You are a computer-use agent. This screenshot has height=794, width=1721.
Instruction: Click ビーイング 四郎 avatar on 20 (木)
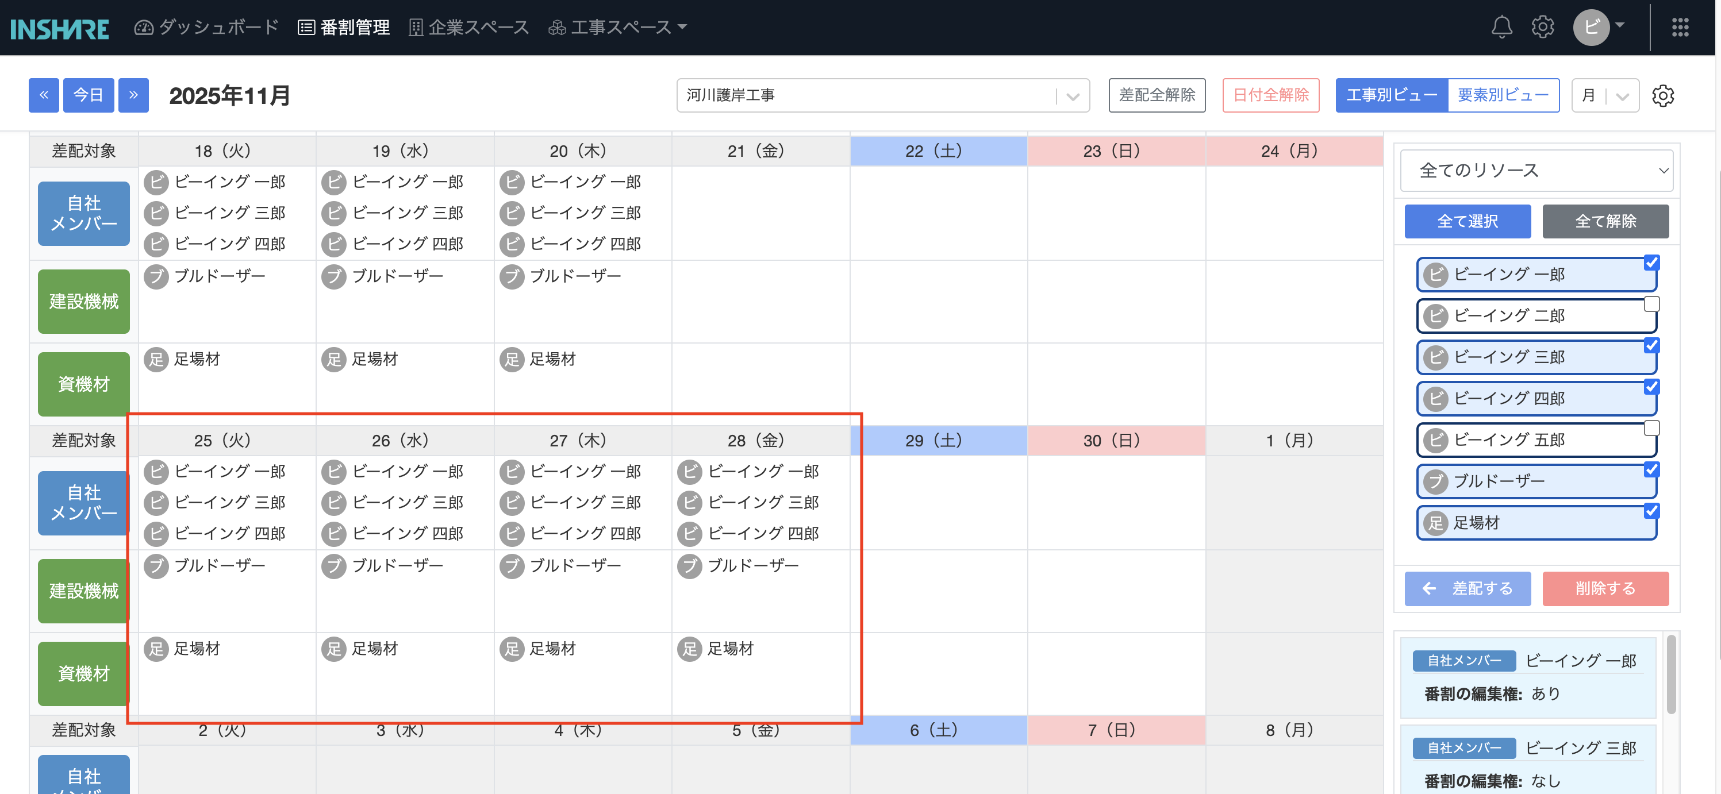coord(512,244)
